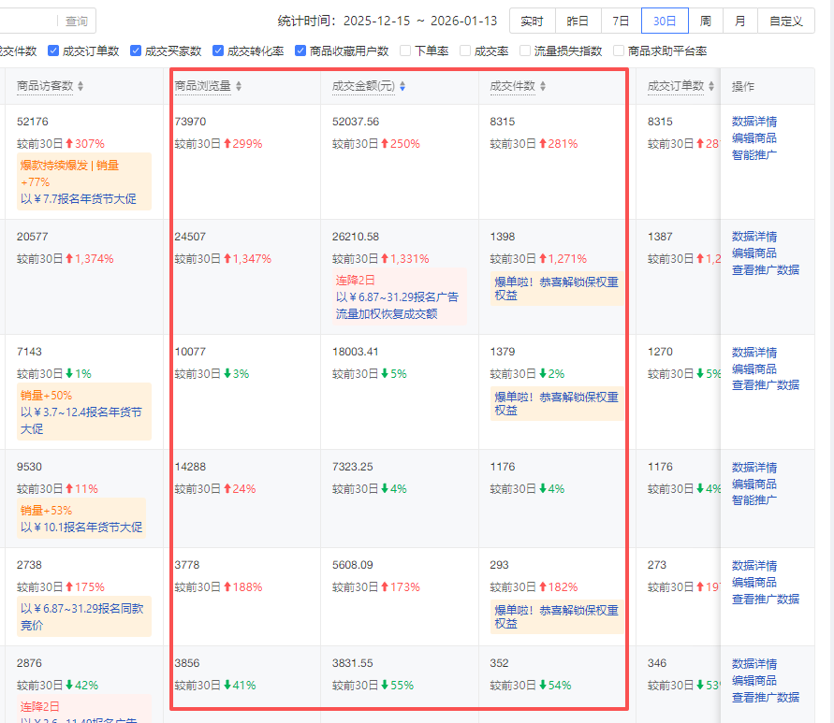
Task: Click the 操作 column header
Action: (743, 87)
